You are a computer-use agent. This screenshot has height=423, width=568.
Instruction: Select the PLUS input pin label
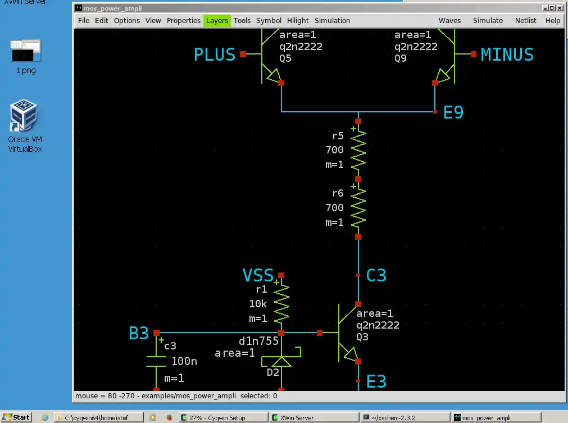click(x=214, y=54)
